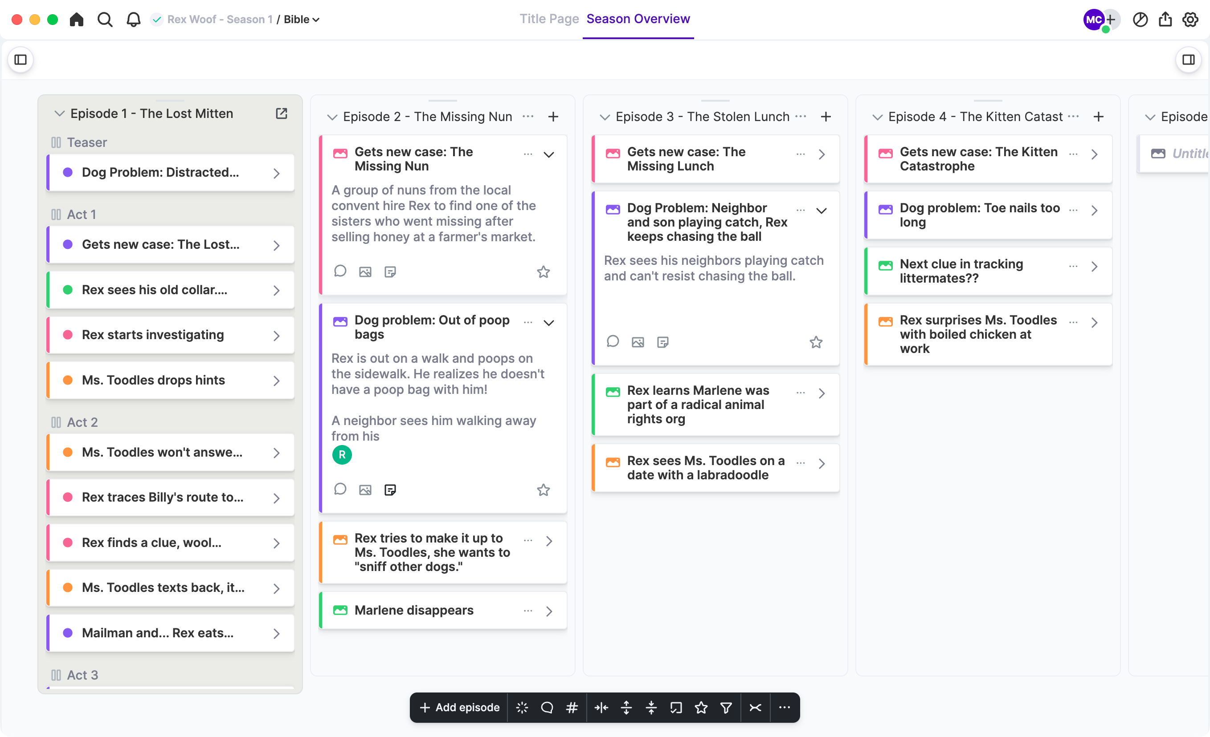The height and width of the screenshot is (737, 1210).
Task: Click the Add episode button
Action: [x=460, y=707]
